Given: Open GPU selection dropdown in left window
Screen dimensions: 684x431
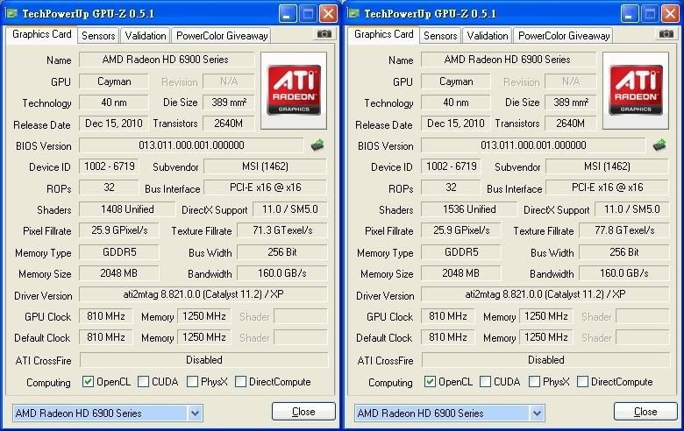Looking at the screenshot, I should coord(195,413).
